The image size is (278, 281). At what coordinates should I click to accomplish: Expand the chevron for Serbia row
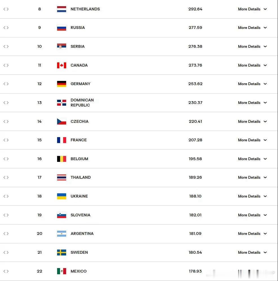pos(265,46)
